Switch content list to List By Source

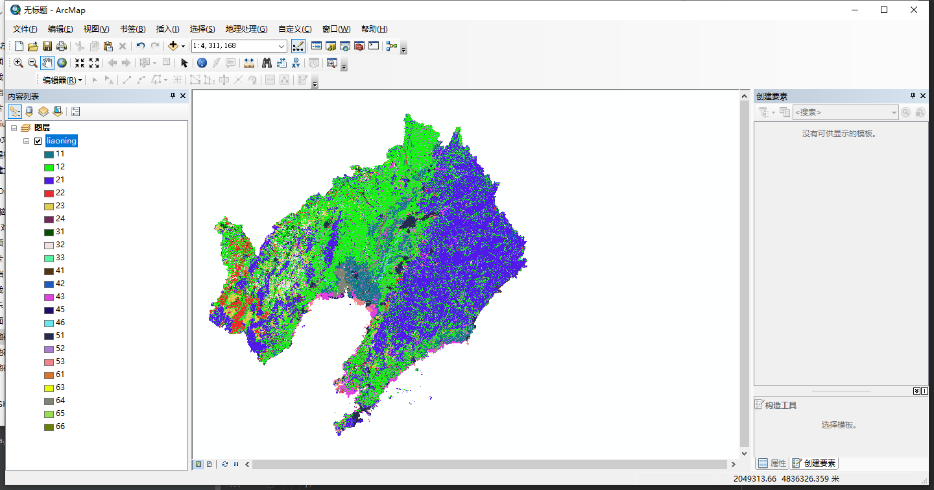29,111
